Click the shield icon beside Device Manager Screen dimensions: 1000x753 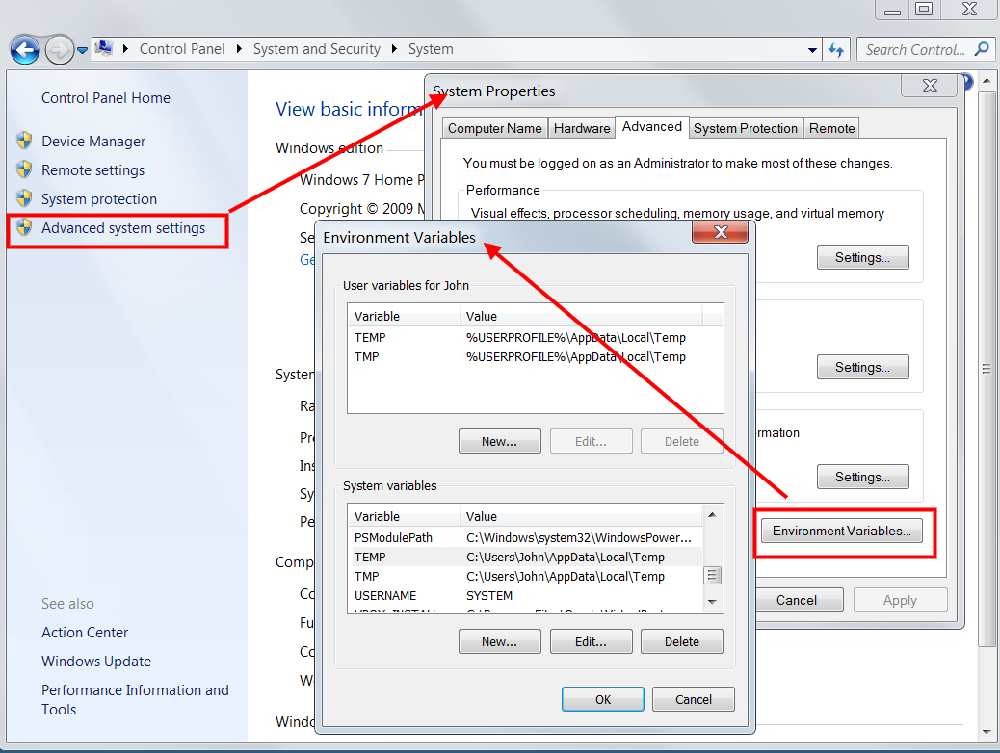click(24, 141)
